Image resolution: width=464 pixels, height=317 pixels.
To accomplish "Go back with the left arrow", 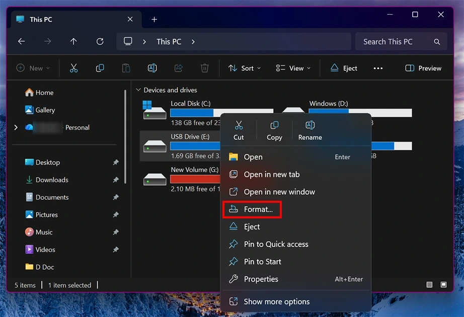I will pyautogui.click(x=21, y=41).
